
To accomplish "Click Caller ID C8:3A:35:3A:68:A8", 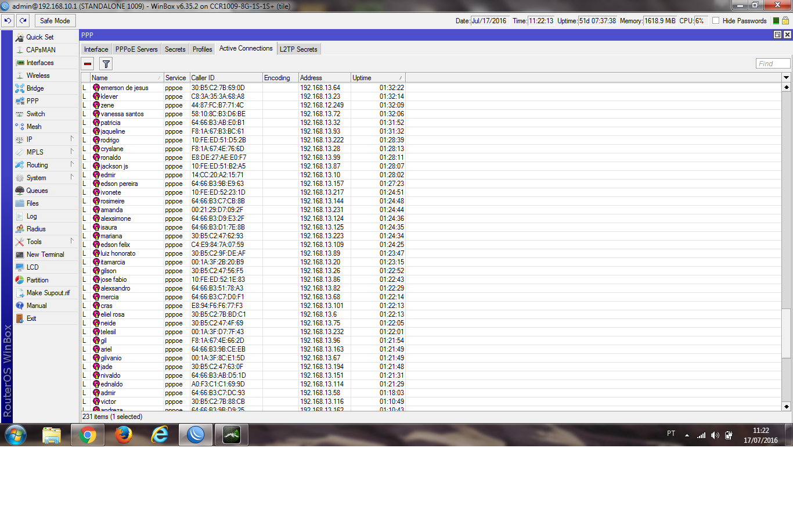I will 218,96.
